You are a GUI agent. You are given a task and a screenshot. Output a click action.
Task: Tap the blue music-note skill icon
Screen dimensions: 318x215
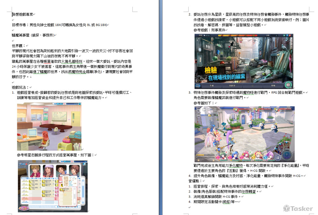pyautogui.click(x=265, y=157)
